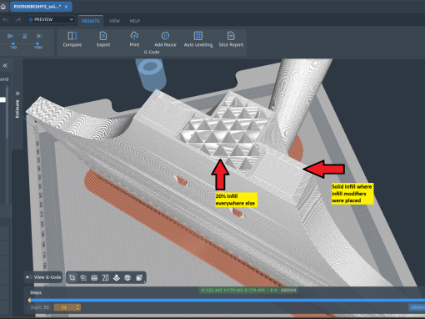Switch to the RSO9UKBC6HY3_sol file tab
The width and height of the screenshot is (425, 319).
click(41, 7)
